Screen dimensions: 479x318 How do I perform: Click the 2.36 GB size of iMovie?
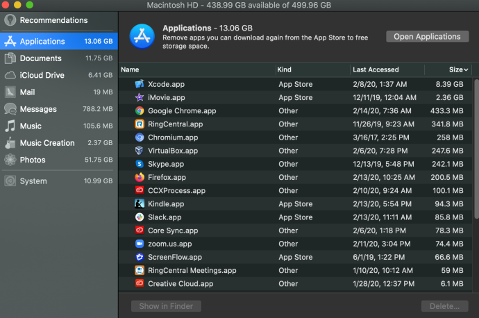[x=449, y=97]
